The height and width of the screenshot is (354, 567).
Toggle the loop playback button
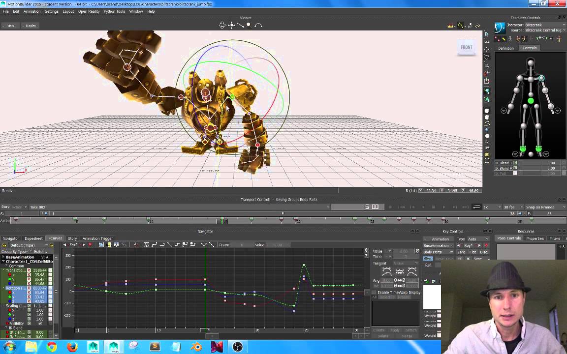[476, 207]
